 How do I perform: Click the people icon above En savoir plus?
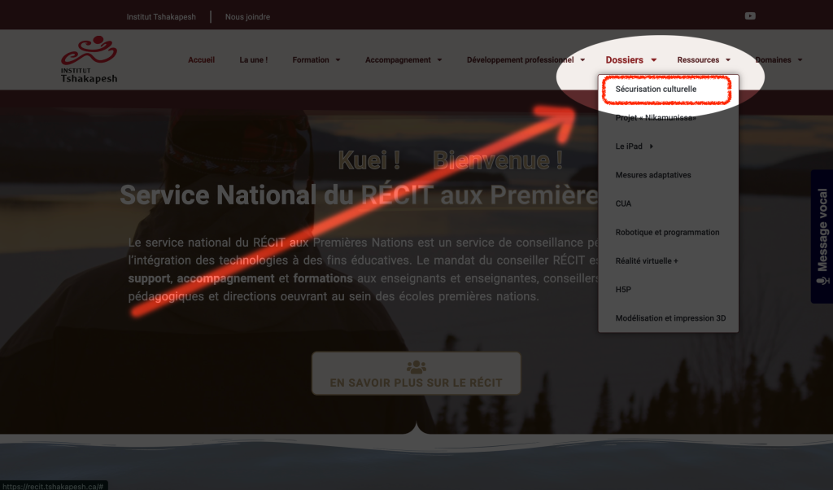pyautogui.click(x=416, y=367)
